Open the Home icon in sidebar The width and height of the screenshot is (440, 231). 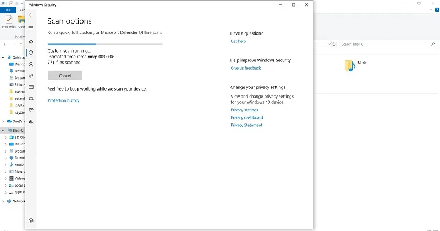[31, 42]
